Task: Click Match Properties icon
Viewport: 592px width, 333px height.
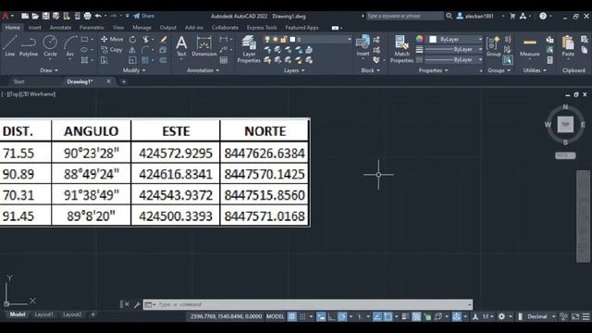Action: click(401, 49)
